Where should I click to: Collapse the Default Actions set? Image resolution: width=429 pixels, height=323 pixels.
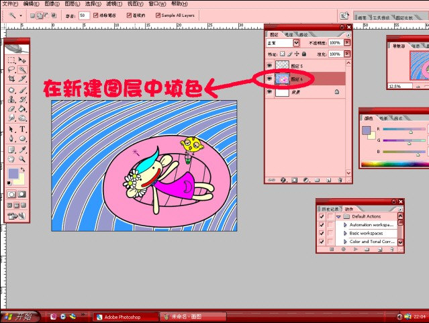pos(338,216)
